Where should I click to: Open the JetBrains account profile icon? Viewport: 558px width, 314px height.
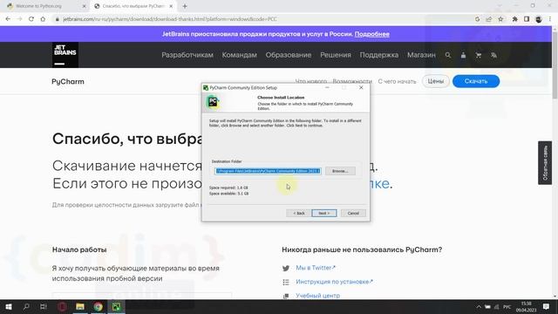pyautogui.click(x=463, y=55)
